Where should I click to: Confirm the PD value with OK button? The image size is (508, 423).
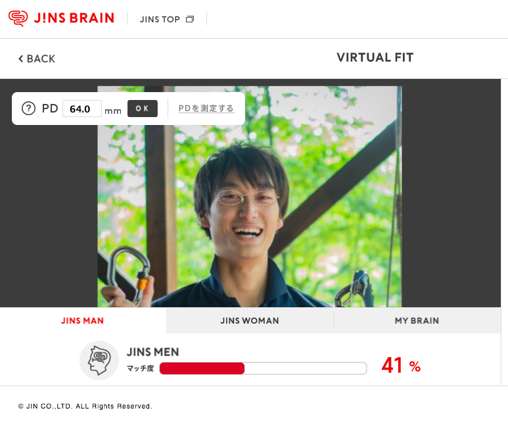[143, 109]
